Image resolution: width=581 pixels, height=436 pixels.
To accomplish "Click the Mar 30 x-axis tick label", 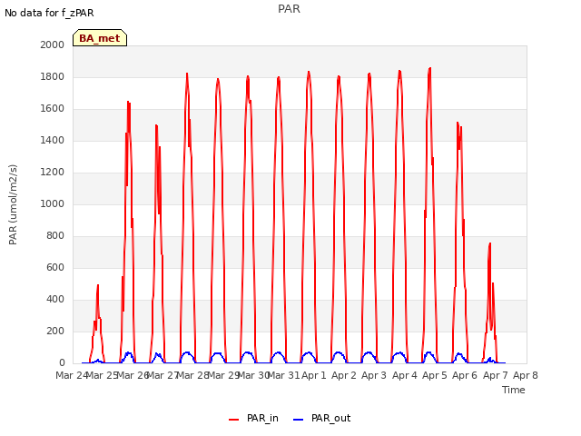I will coord(253,375).
